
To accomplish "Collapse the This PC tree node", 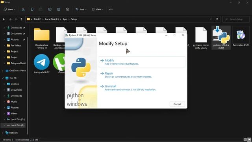I will [3, 78].
